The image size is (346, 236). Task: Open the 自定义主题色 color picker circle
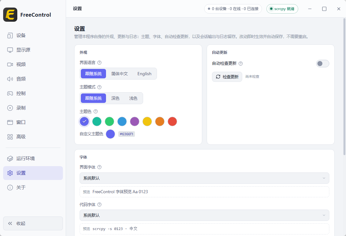110,134
